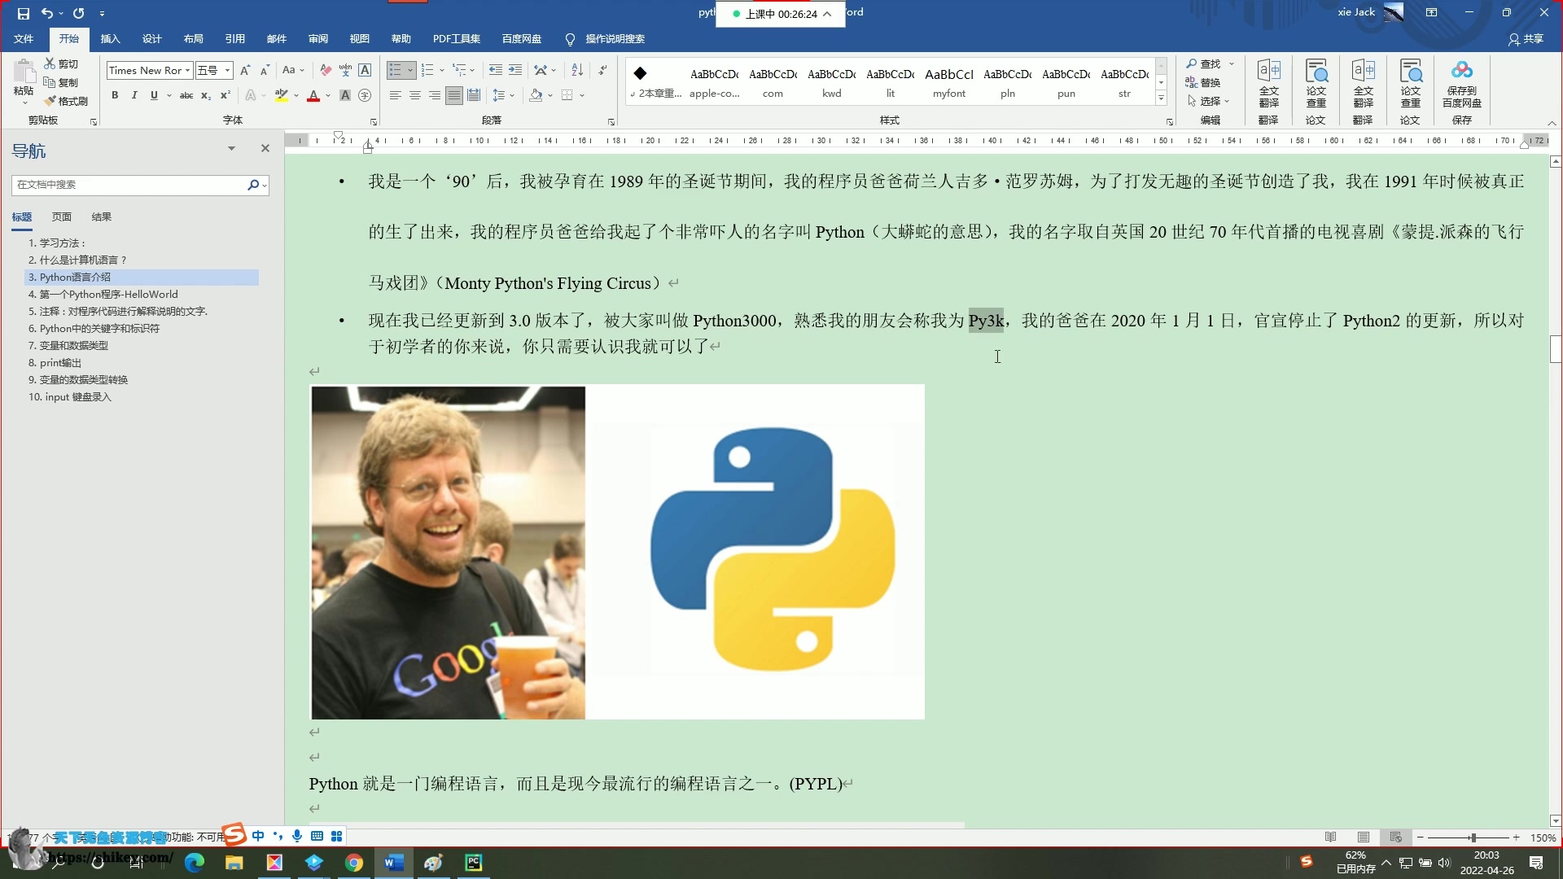This screenshot has width=1563, height=879.
Task: Apply character shading icon
Action: pos(345,95)
